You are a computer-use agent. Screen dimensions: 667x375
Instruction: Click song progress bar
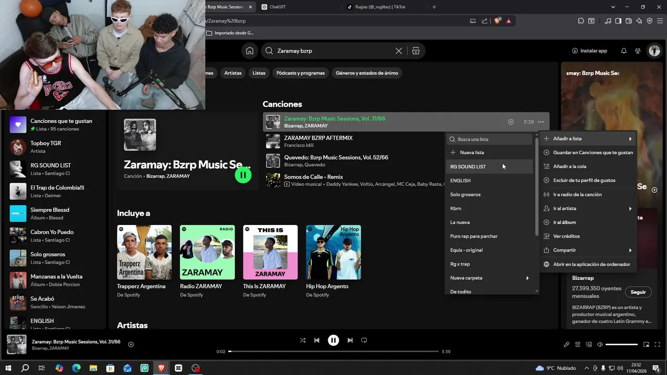click(333, 352)
